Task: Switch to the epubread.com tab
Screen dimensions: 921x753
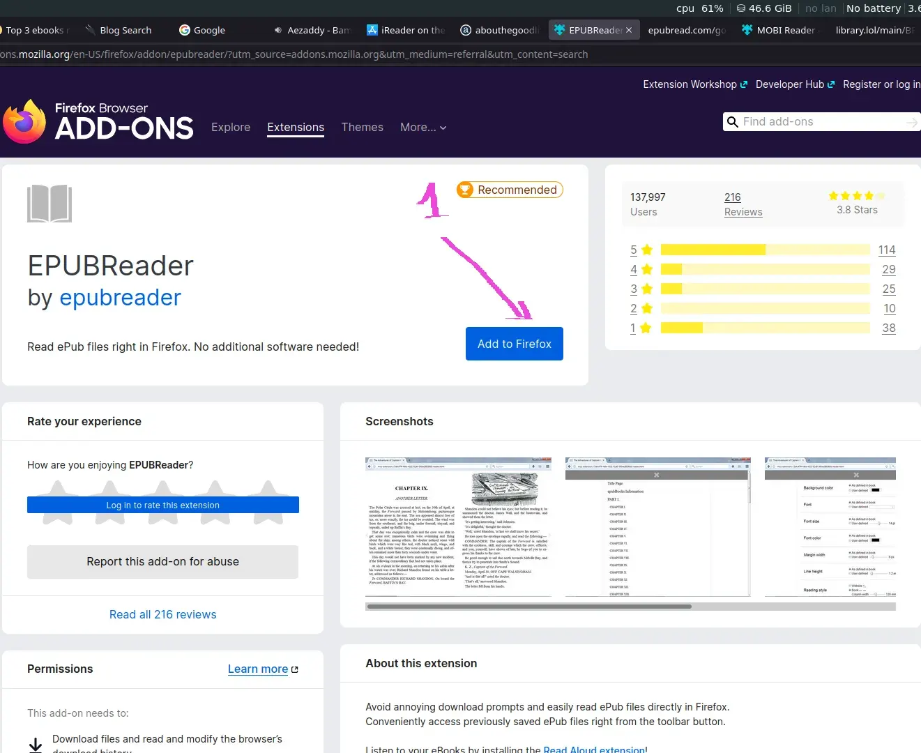Action: click(687, 30)
